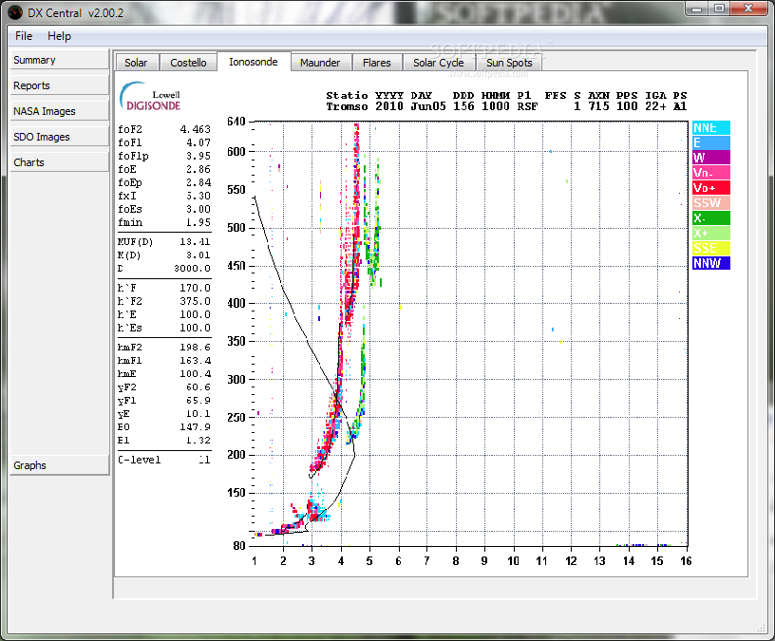Open the File menu

(24, 36)
